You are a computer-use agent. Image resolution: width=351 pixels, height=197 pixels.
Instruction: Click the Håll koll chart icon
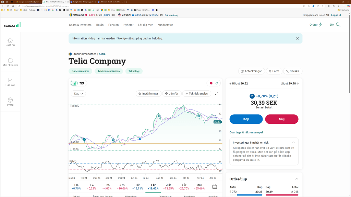(10, 80)
